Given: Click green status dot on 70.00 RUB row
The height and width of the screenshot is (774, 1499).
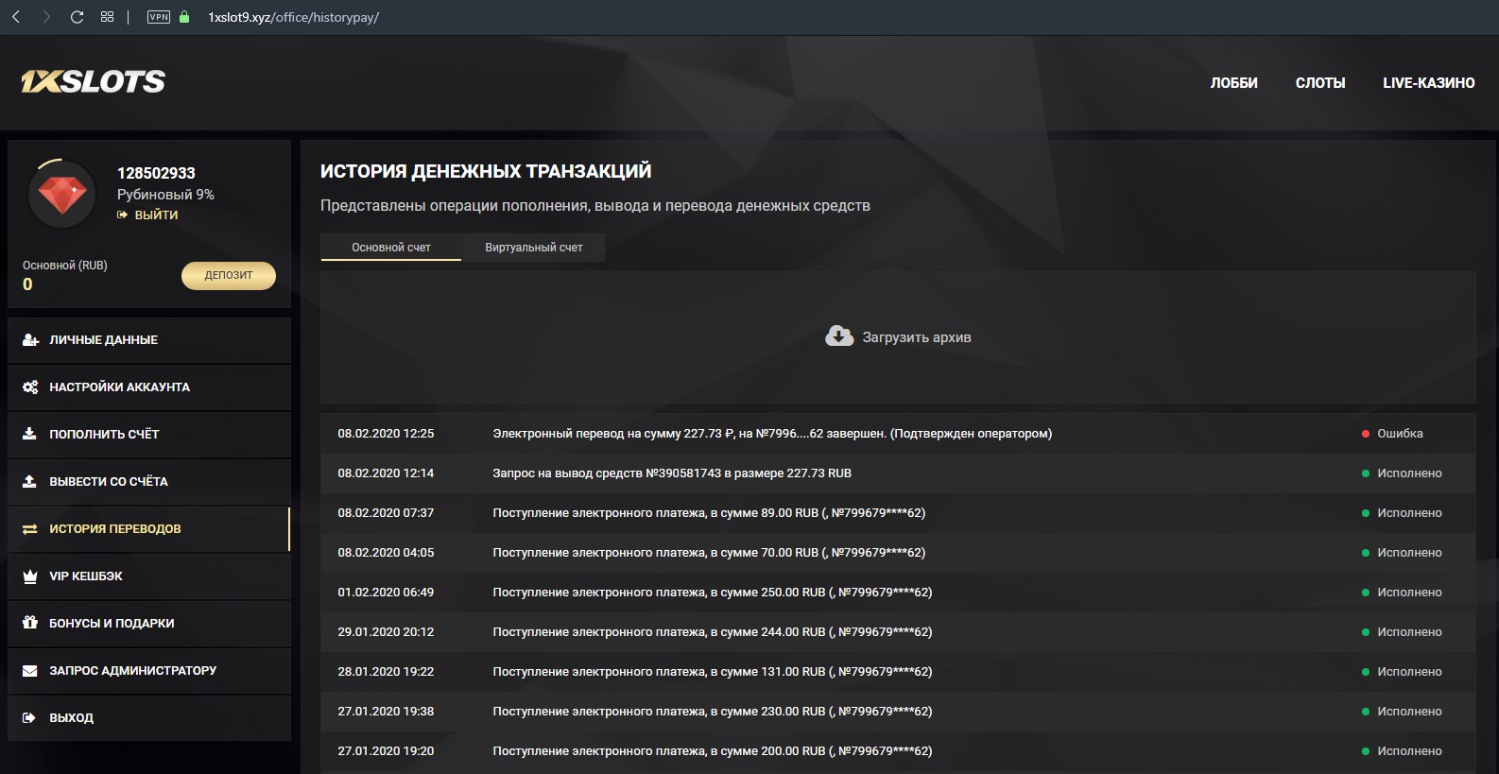Looking at the screenshot, I should tap(1366, 553).
